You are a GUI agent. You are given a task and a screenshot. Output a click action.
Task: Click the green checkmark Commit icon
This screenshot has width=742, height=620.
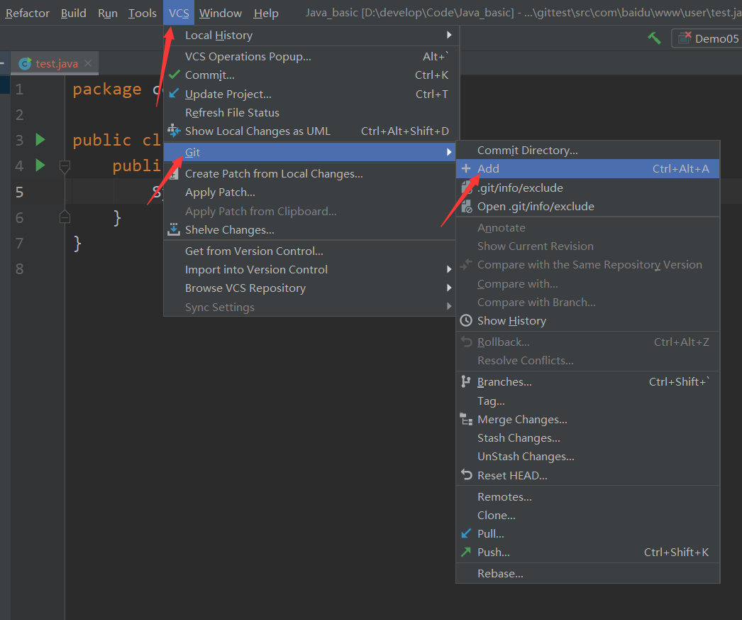pos(174,75)
